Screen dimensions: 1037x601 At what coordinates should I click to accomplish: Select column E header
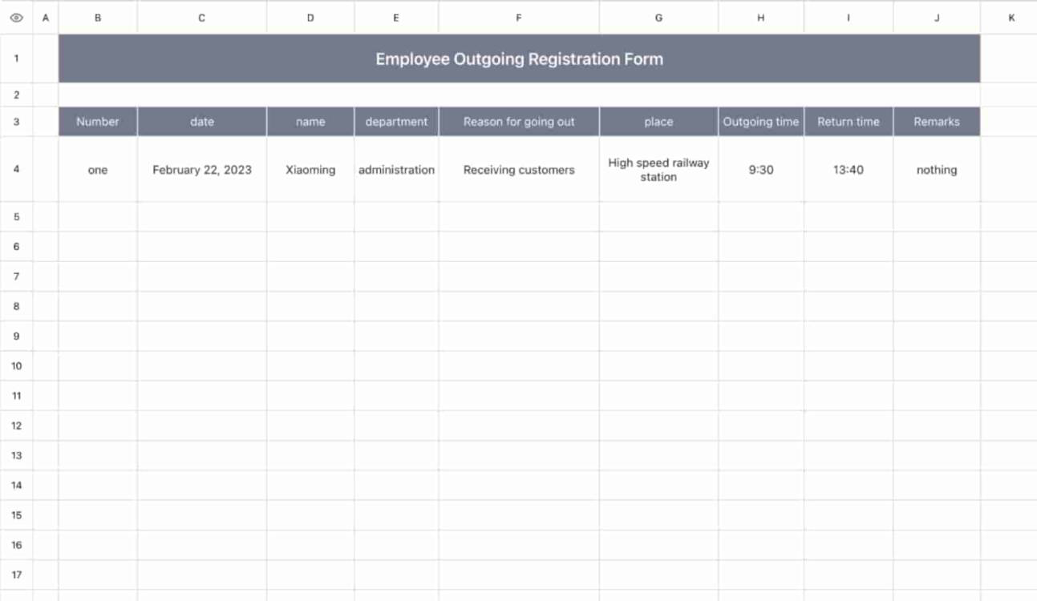tap(396, 17)
